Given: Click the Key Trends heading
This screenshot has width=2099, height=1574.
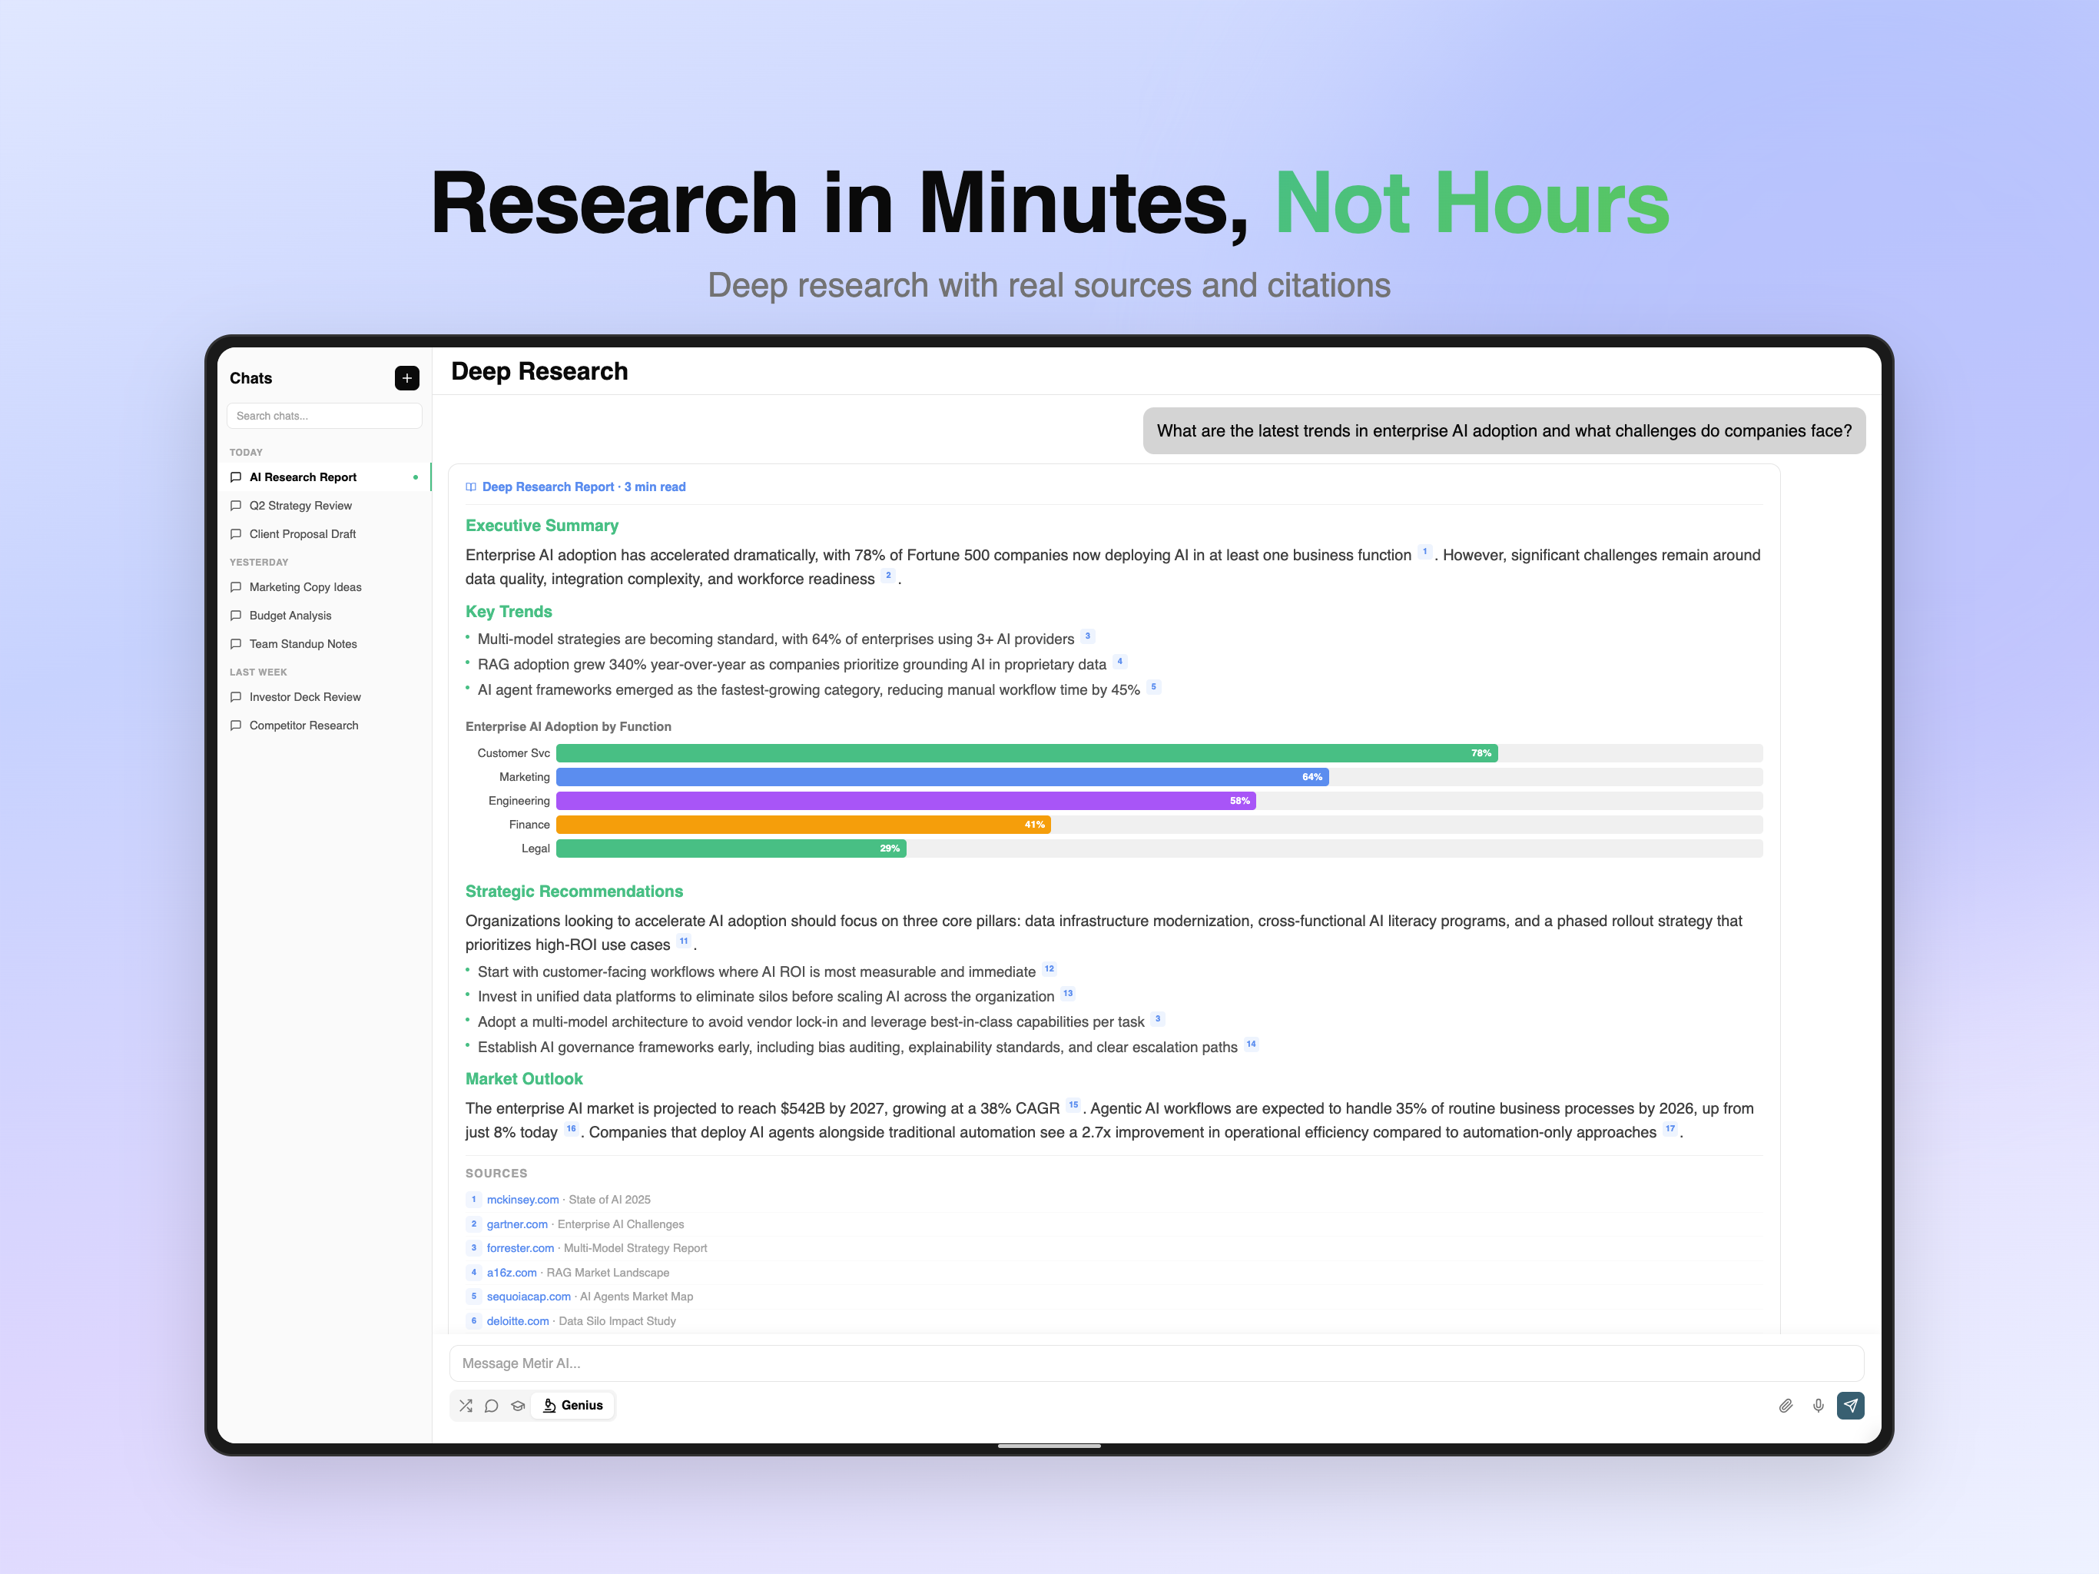Looking at the screenshot, I should (x=509, y=613).
